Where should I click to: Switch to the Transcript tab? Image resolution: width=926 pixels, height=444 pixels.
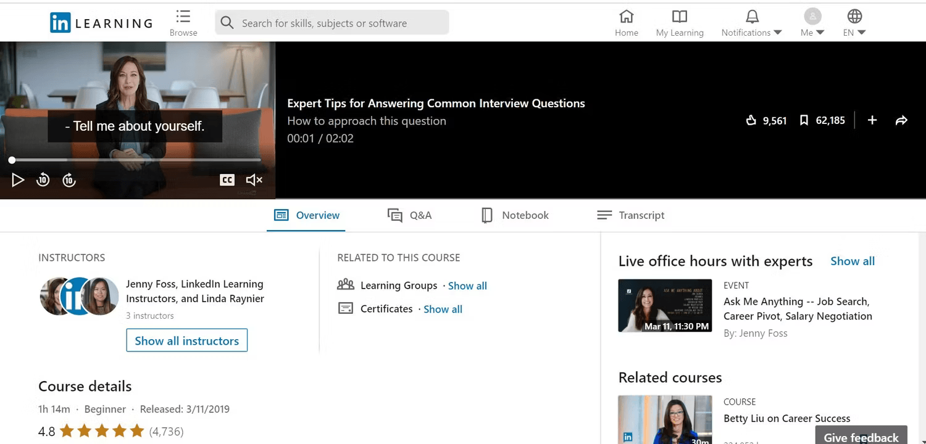click(630, 215)
